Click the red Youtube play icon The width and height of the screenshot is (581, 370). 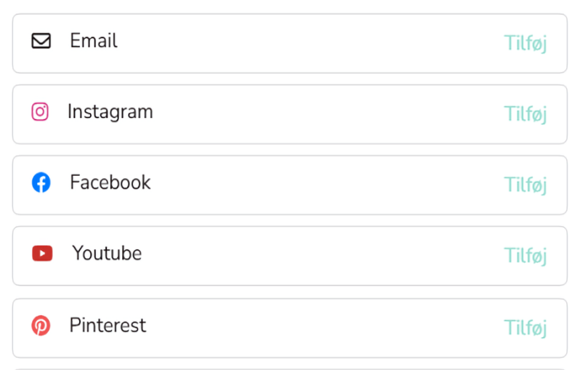pos(42,253)
